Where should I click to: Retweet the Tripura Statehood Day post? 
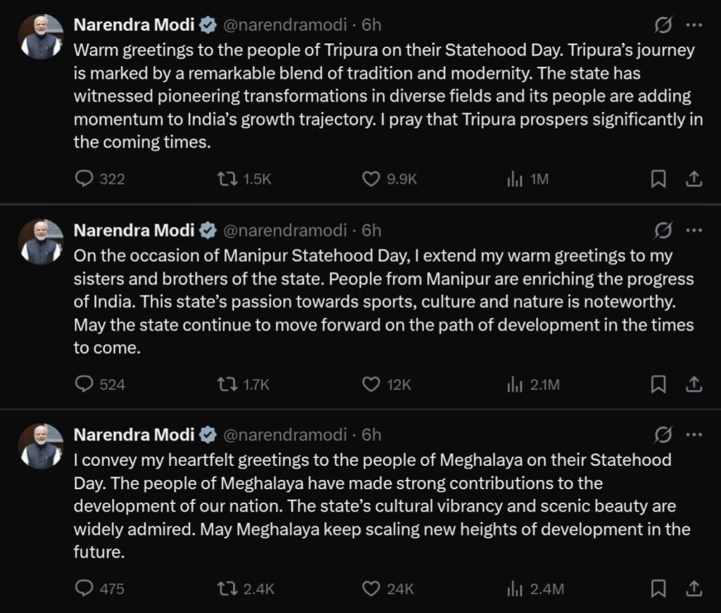pyautogui.click(x=228, y=179)
